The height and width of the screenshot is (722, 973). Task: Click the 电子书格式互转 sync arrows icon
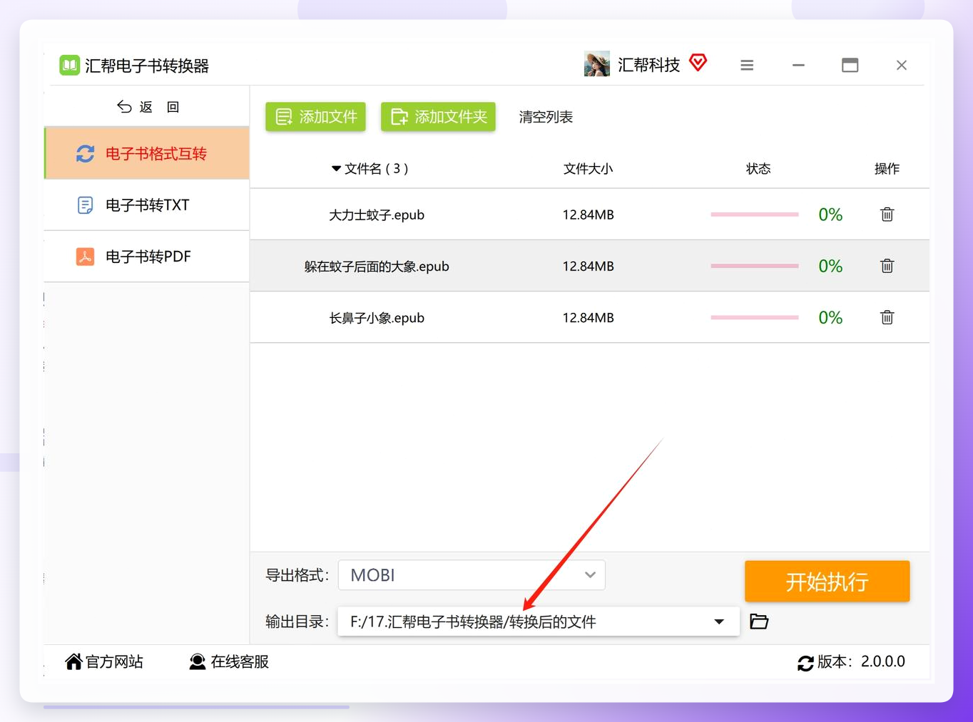86,153
